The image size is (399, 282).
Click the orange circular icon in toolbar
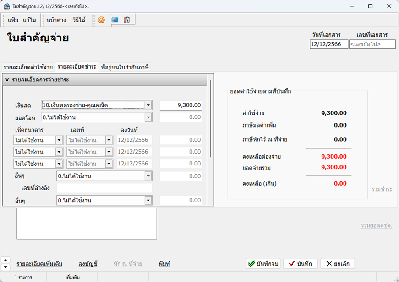[101, 20]
